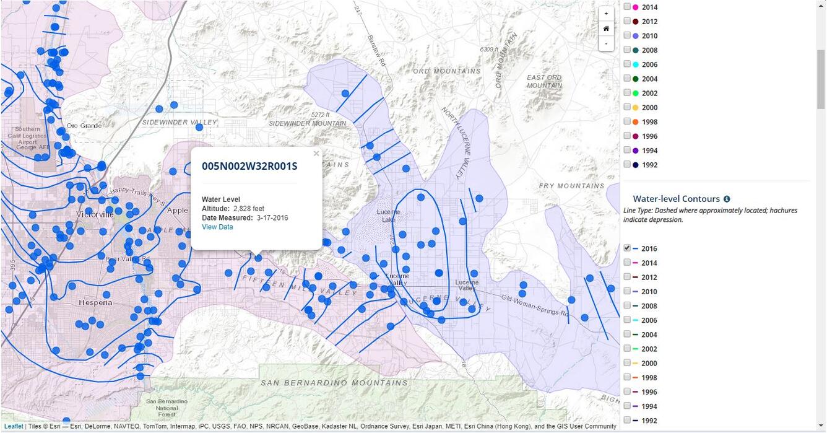Open the Water-level Contours info icon
The width and height of the screenshot is (827, 433).
coord(726,198)
